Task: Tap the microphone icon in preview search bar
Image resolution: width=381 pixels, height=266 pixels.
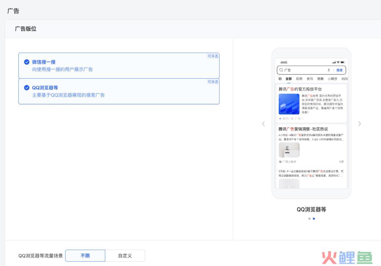Action: pyautogui.click(x=328, y=70)
